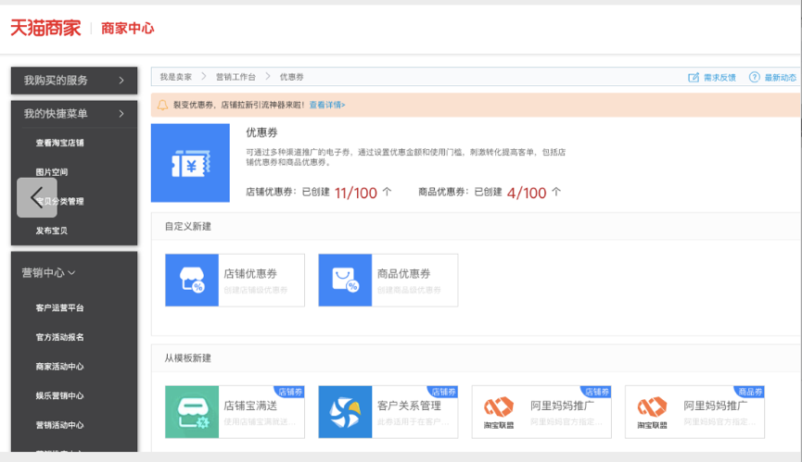
Task: Open 需求反馈 link
Action: click(719, 78)
